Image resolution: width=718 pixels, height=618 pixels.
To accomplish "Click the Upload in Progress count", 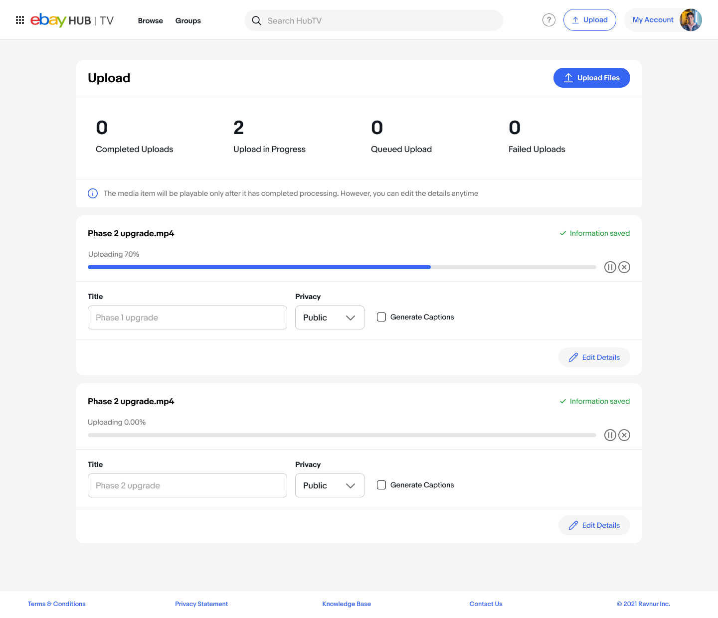I will (239, 128).
